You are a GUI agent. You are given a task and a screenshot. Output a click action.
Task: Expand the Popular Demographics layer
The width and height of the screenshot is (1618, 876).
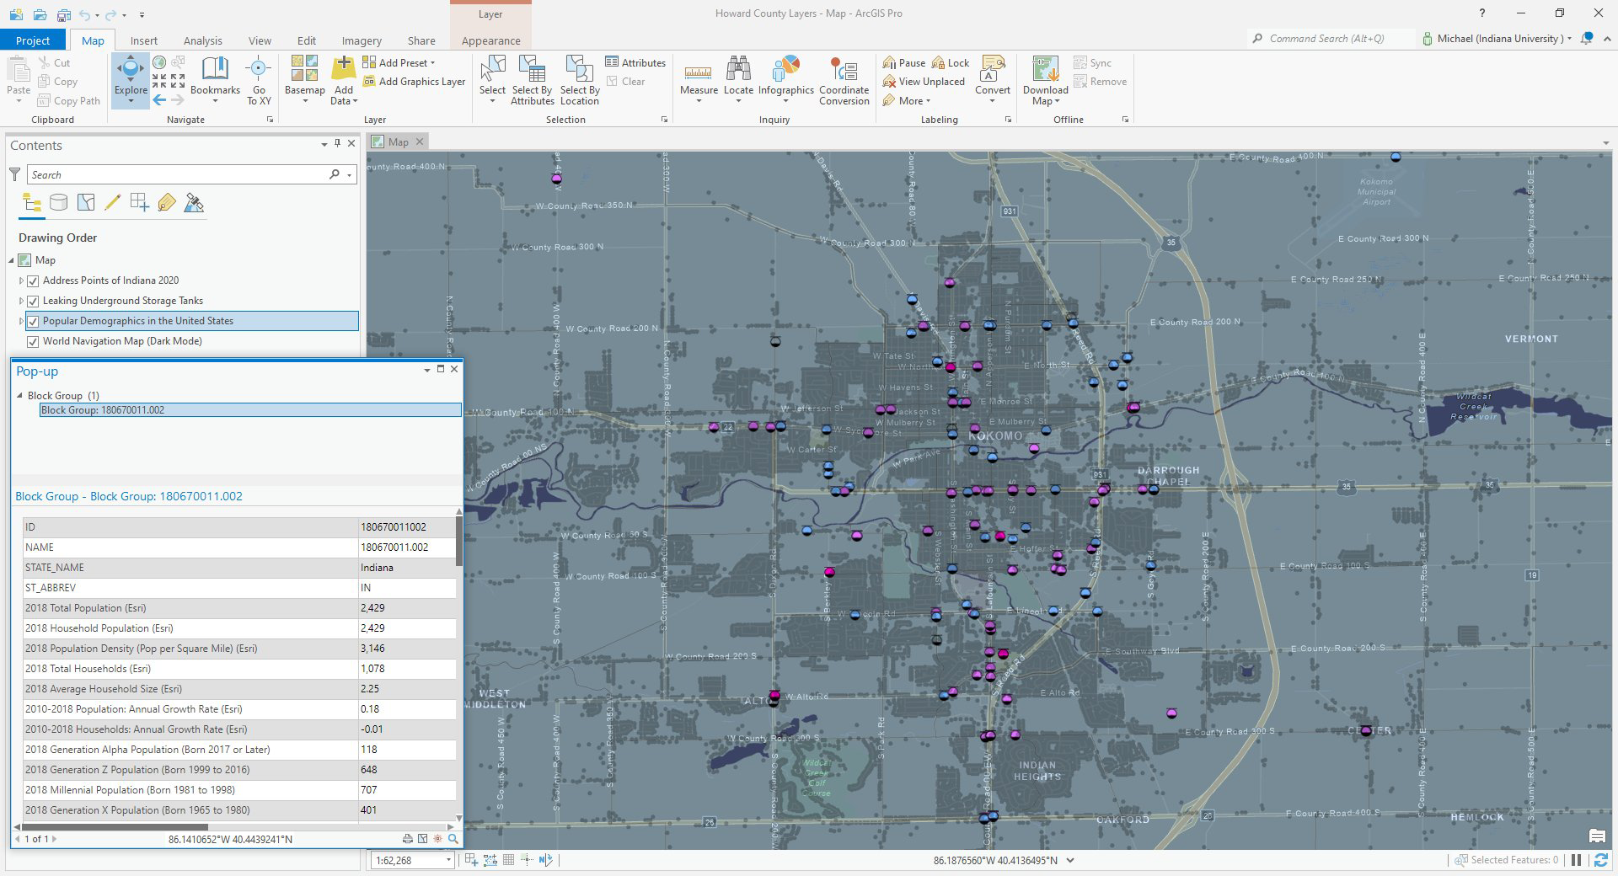(21, 321)
